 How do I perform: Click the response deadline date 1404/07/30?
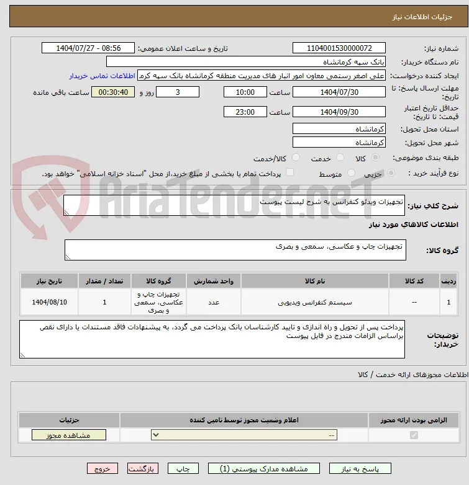339,92
